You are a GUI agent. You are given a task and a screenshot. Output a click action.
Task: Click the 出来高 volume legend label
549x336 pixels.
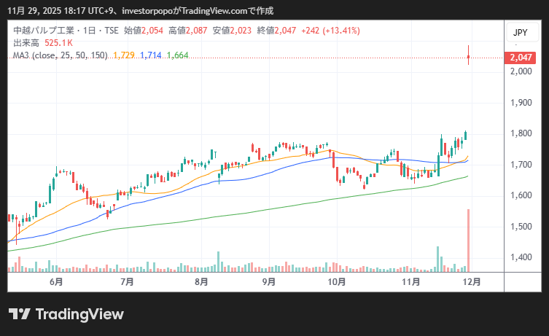coord(26,43)
